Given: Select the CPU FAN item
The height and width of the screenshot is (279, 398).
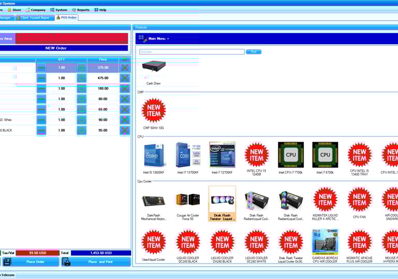Looking at the screenshot, I should pyautogui.click(x=360, y=203).
